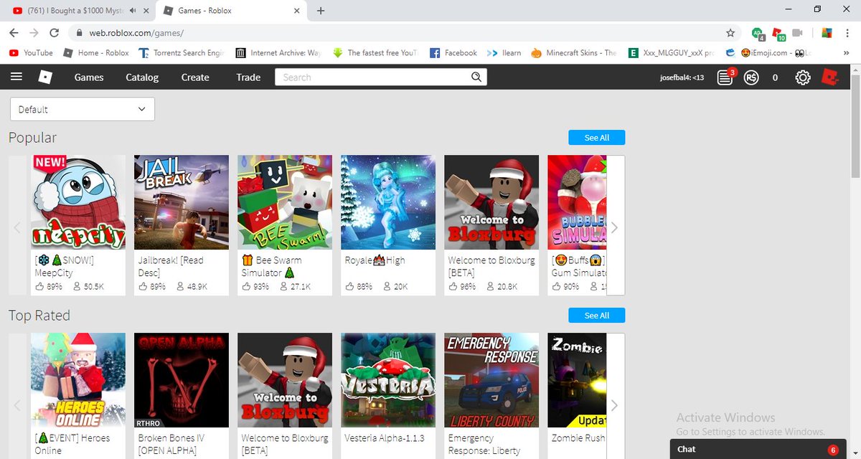Click the browser address bar URL
The height and width of the screenshot is (459, 861).
coord(136,33)
